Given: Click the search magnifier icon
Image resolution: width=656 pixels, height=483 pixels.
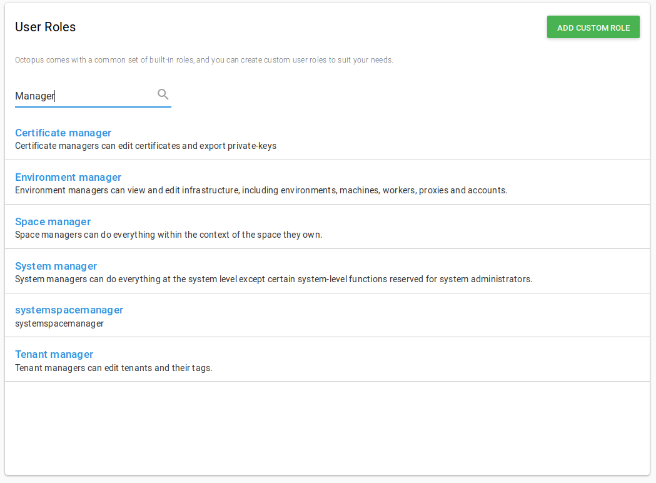Looking at the screenshot, I should pyautogui.click(x=163, y=94).
